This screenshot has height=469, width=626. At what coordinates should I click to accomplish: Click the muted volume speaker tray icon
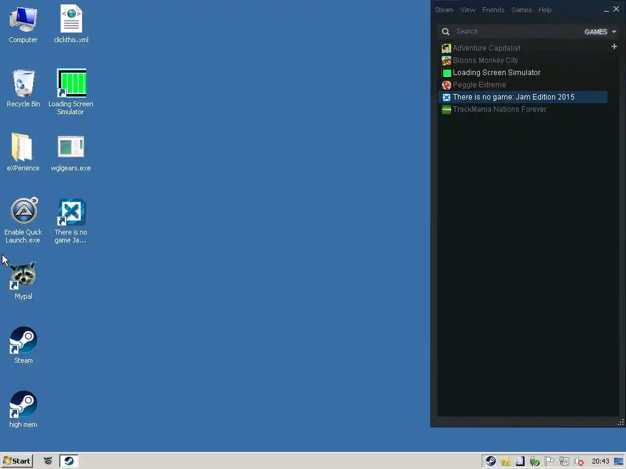[x=579, y=462]
